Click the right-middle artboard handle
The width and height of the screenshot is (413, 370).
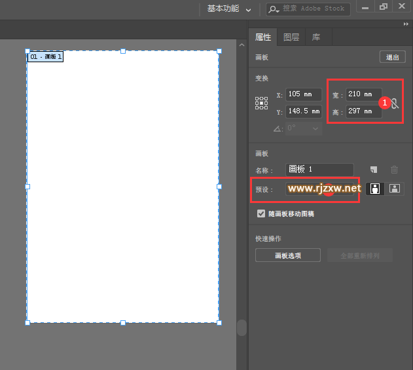tap(219, 187)
